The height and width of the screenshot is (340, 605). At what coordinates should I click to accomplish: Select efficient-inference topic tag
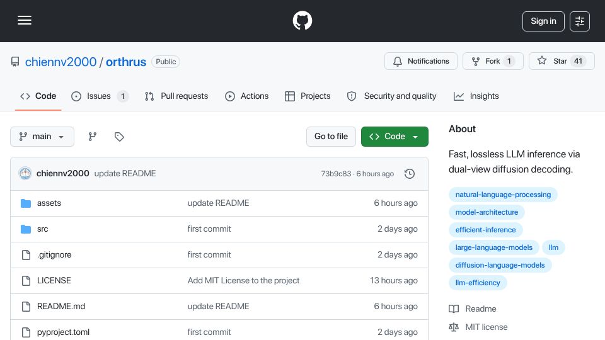coord(485,230)
